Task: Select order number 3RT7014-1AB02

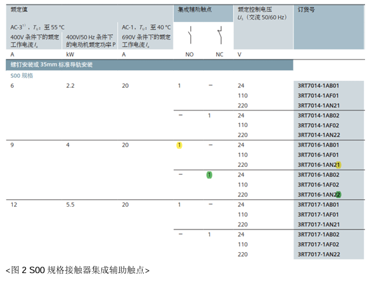Action: coord(318,116)
